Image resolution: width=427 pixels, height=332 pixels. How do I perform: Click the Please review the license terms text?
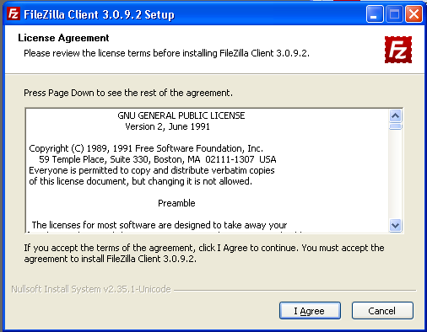(x=166, y=53)
